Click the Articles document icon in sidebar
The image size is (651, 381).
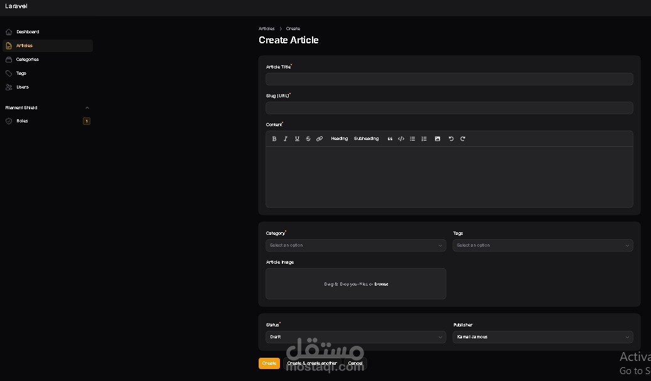click(9, 46)
